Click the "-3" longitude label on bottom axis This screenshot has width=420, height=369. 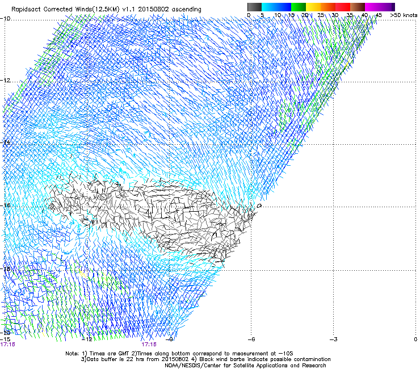coord(334,339)
